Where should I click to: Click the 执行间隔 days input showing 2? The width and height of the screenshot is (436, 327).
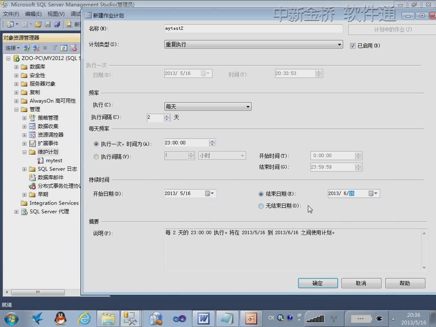(155, 118)
